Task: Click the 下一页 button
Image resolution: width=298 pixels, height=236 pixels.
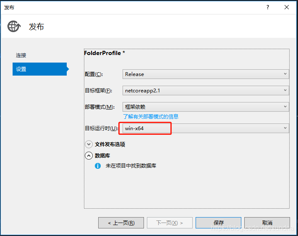Action: pos(170,223)
